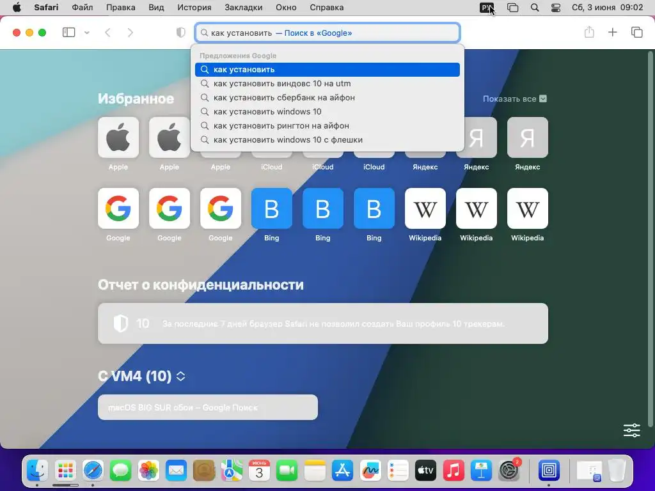Open the rightmost Wikipedia favorite tile
Screen dimensions: 655x491
pos(527,208)
